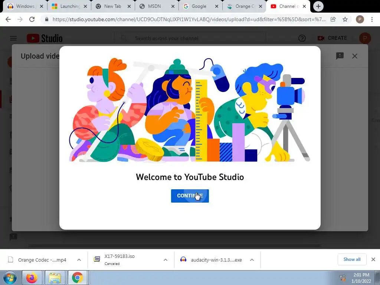Reload the page with the refresh icon
The image size is (380, 285).
(x=32, y=19)
